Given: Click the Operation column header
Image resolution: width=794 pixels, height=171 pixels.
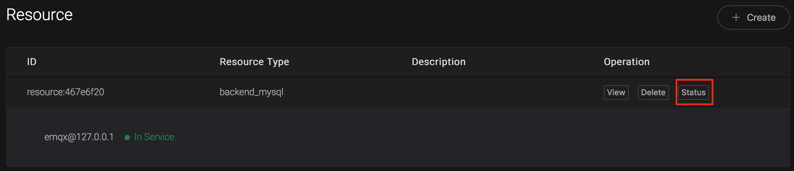Looking at the screenshot, I should point(627,62).
